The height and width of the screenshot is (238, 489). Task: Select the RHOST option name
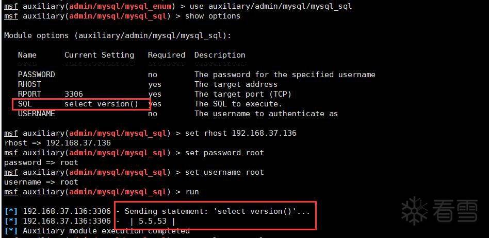(29, 84)
